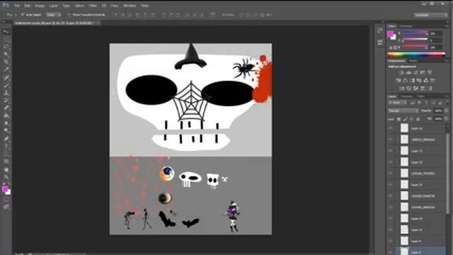
Task: Open the collapsed History panel icon
Action: [x=380, y=31]
